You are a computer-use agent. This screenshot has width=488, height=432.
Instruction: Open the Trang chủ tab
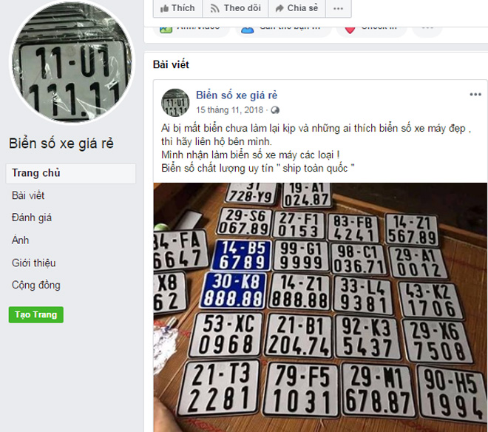(71, 173)
